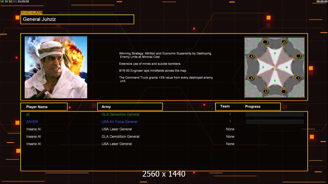Click the first Insane AI player name

34,129
